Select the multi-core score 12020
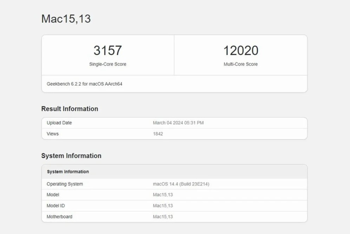 241,50
